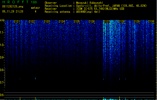
Task: Click the antenna A504HB(yagi 4el) text
Action: 88,12
